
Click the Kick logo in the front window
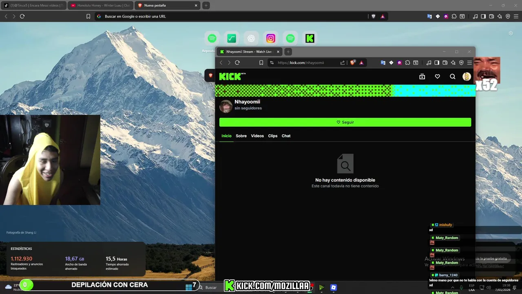point(232,76)
